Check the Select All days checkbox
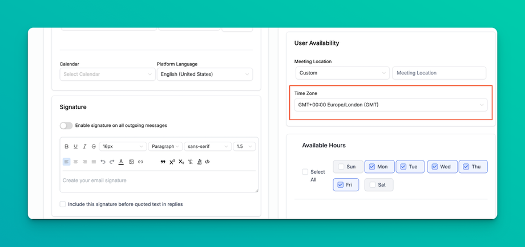This screenshot has height=247, width=525. click(305, 172)
